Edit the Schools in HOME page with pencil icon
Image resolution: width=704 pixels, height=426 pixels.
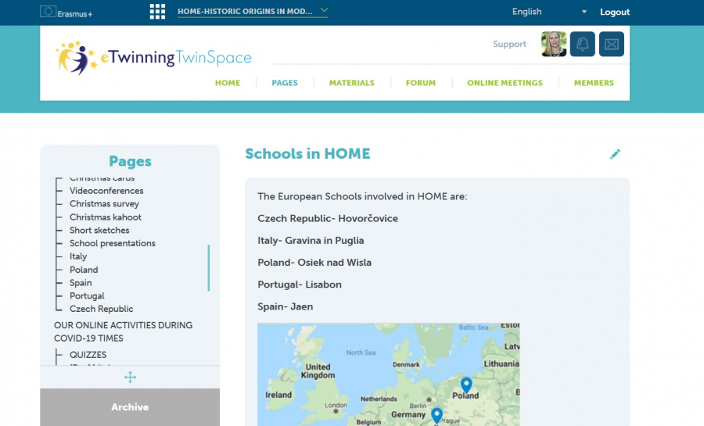[x=615, y=154]
